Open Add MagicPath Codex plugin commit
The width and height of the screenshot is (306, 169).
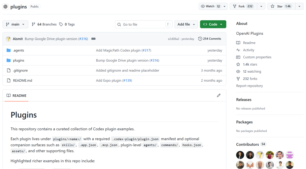coord(118,50)
